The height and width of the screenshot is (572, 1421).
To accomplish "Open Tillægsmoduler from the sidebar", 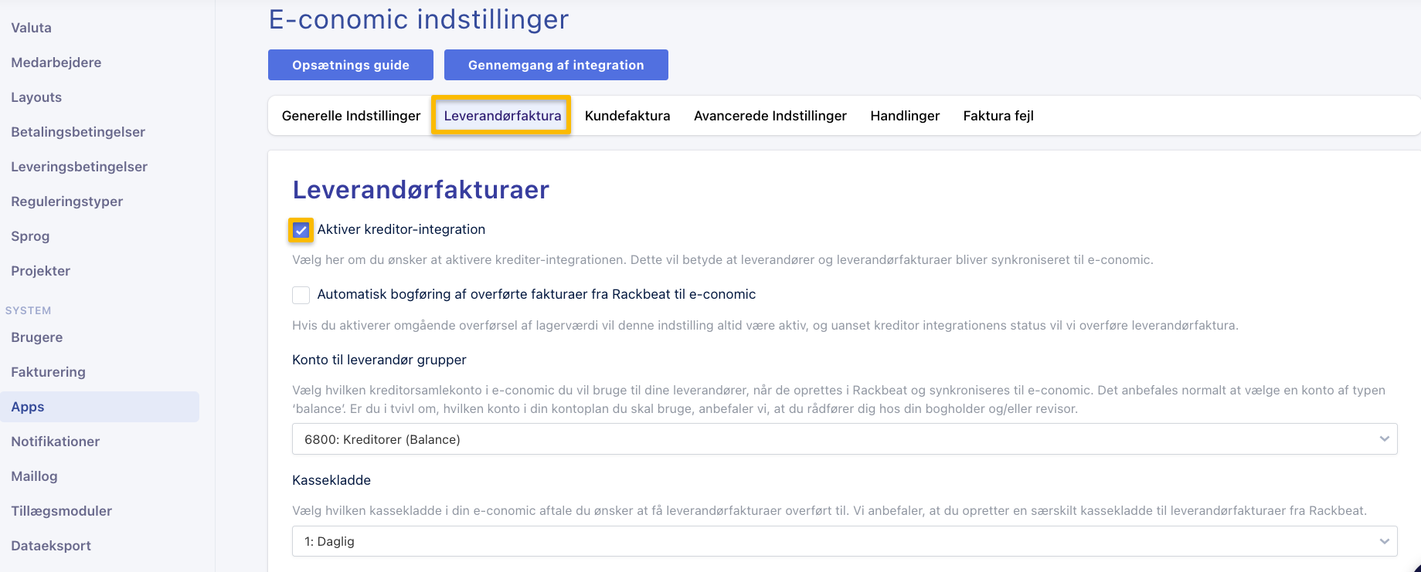I will [x=62, y=511].
